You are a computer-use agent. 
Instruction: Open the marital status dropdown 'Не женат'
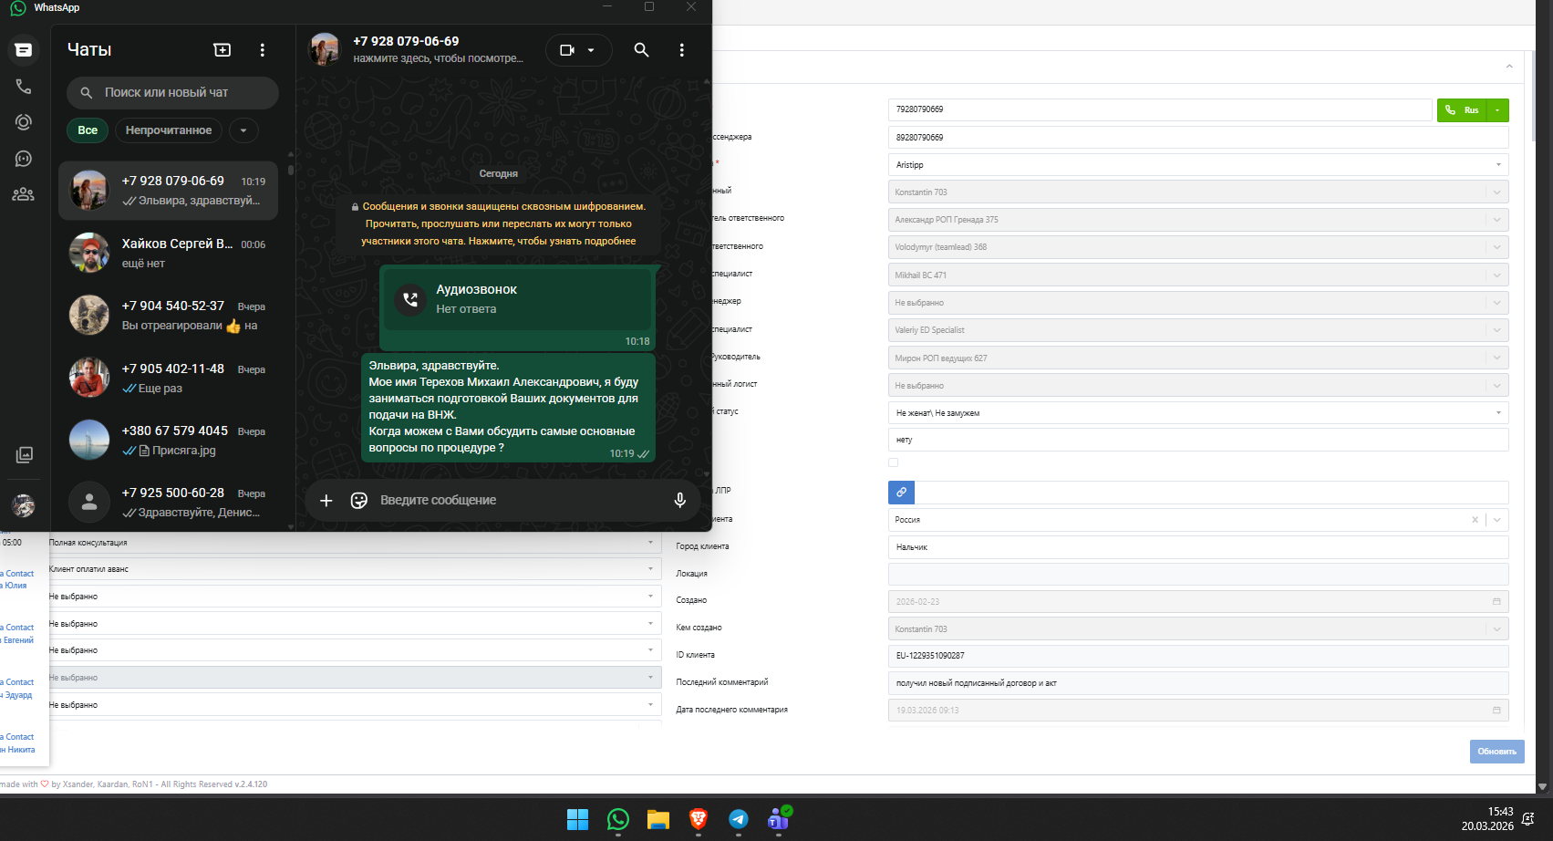coord(1198,413)
